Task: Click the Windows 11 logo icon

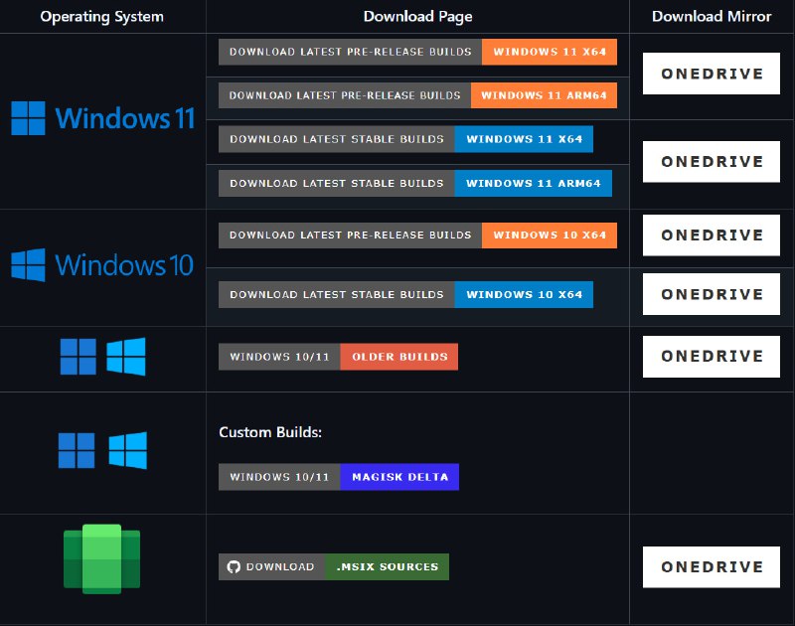Action: [x=30, y=118]
